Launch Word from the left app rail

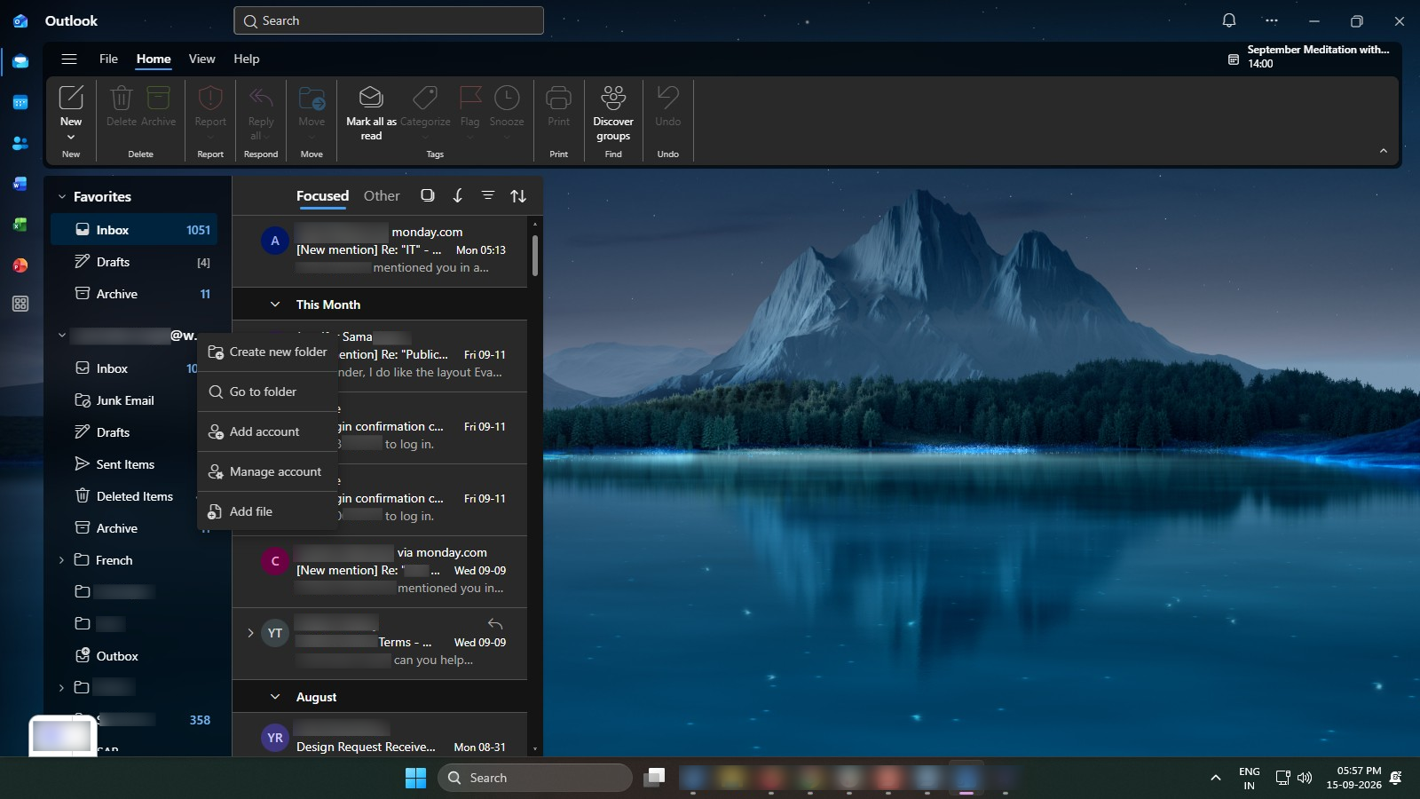coord(20,184)
